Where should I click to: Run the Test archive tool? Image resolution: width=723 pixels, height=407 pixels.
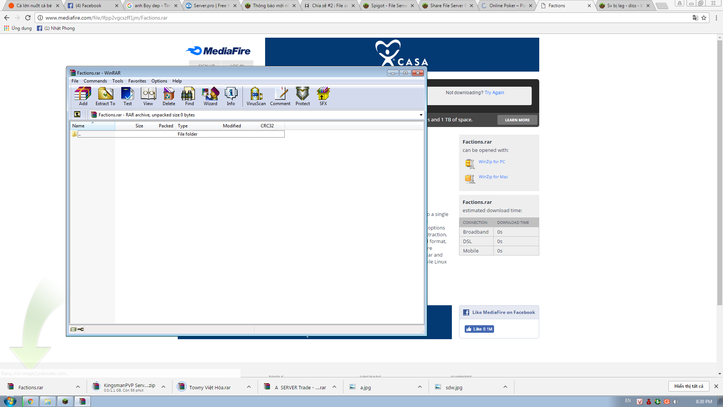128,96
